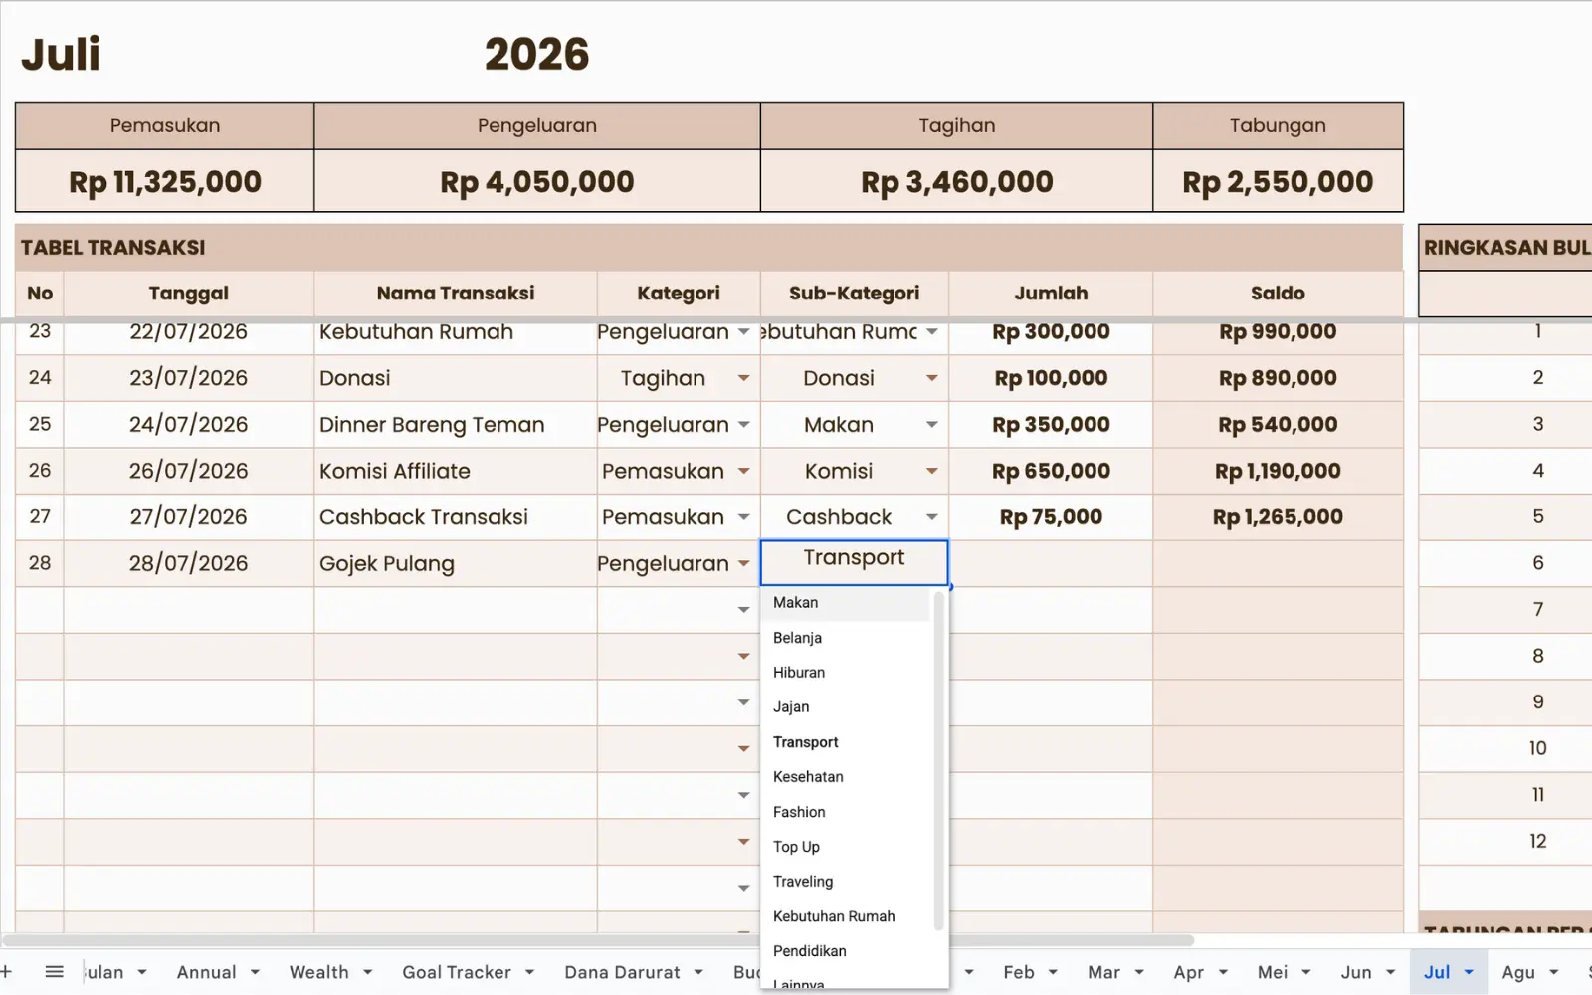Switch to the Mar sheet tab

tap(1103, 972)
